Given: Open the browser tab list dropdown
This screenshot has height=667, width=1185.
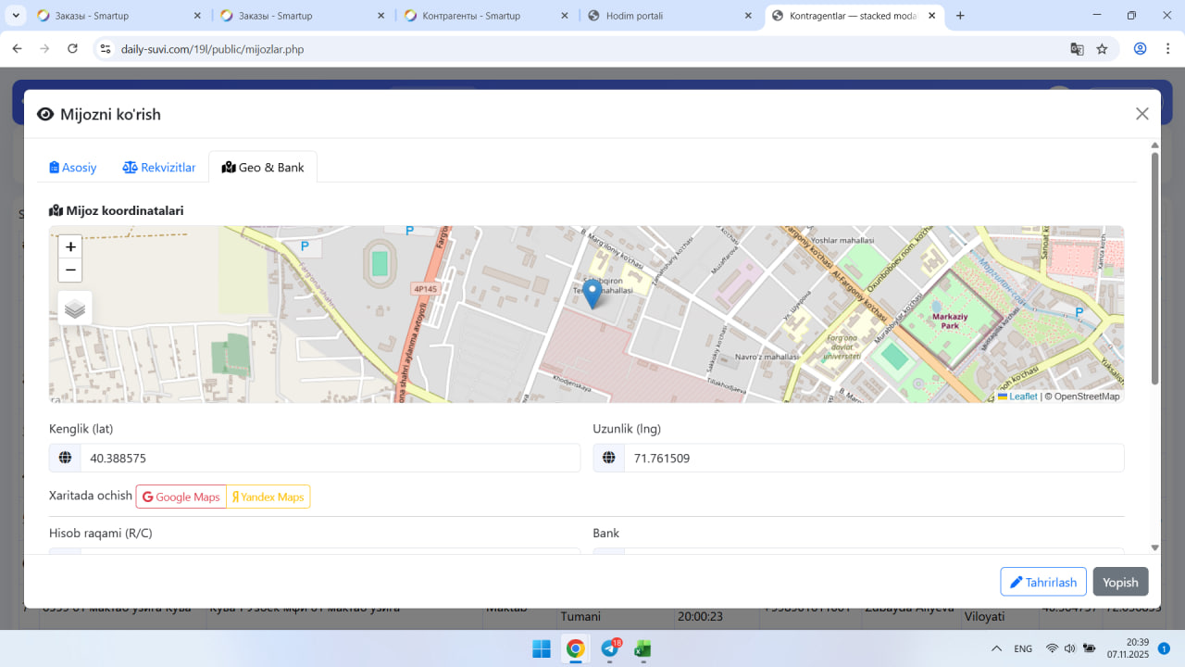Looking at the screenshot, I should (x=17, y=16).
